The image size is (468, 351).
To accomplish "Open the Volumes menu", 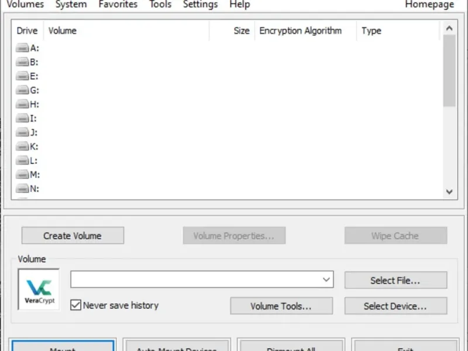I will (25, 4).
